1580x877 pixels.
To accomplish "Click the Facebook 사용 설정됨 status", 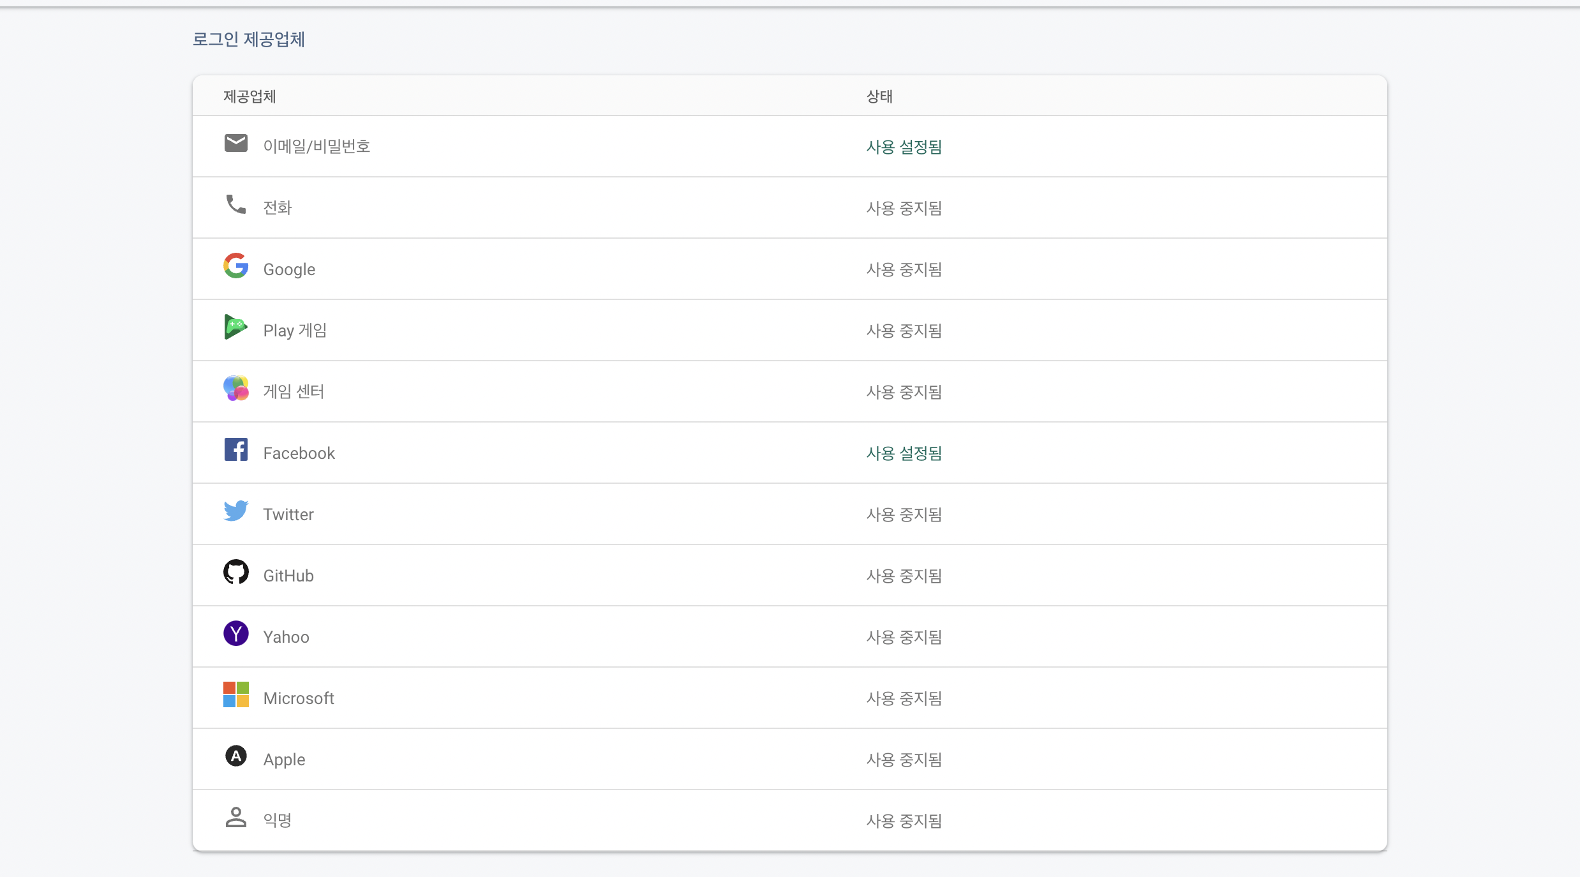I will (x=904, y=453).
